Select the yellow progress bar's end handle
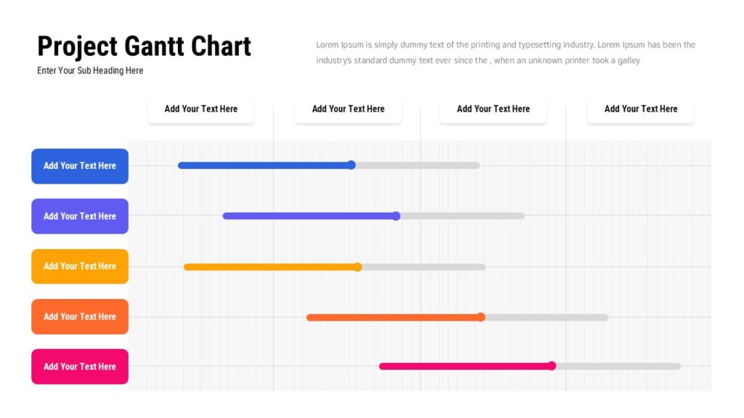The width and height of the screenshot is (744, 418). (358, 267)
